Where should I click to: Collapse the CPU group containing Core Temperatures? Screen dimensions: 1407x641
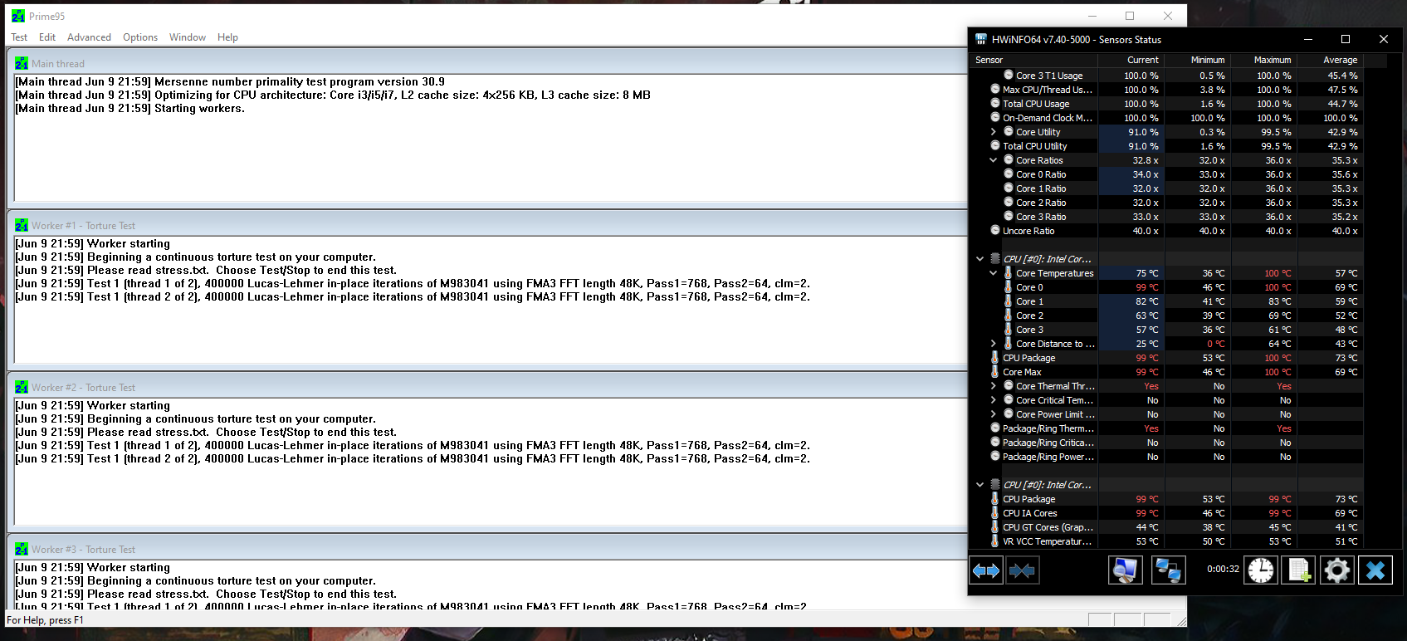[980, 259]
